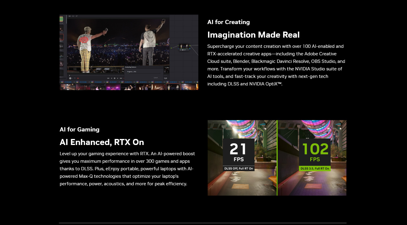Click the Analyzing Texture progress bar

point(144,73)
